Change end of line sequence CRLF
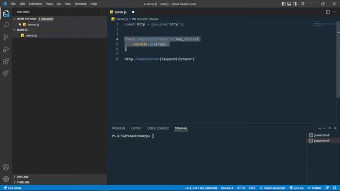This screenshot has height=191, width=340. pyautogui.click(x=252, y=188)
